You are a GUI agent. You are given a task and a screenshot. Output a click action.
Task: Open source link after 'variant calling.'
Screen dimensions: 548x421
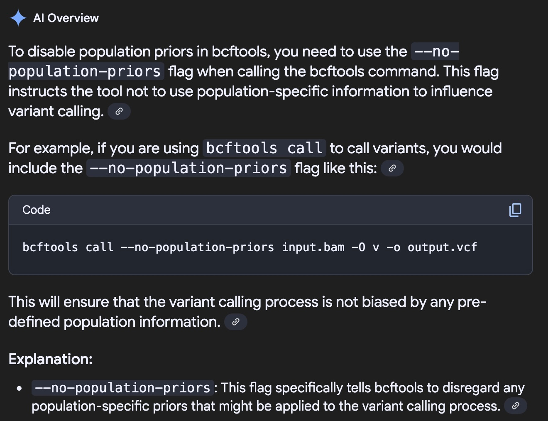pos(119,111)
